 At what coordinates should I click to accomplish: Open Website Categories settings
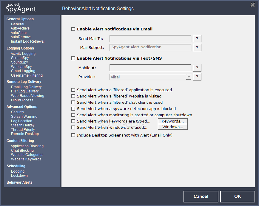(27, 155)
